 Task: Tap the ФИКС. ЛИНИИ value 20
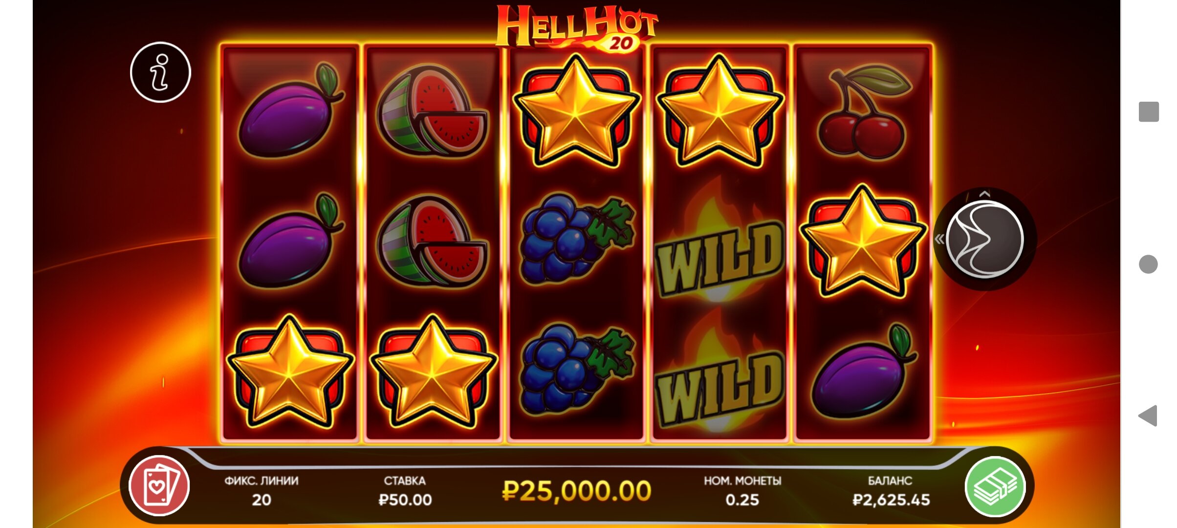(x=262, y=500)
